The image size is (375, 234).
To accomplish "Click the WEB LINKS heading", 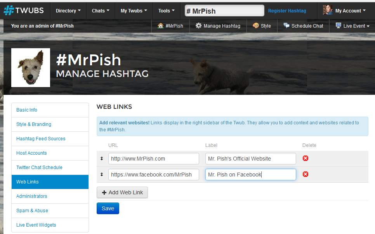I will pyautogui.click(x=114, y=107).
